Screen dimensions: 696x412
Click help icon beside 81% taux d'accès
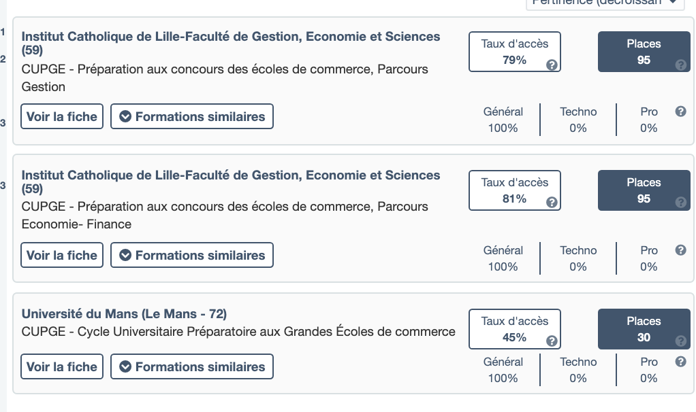(552, 203)
